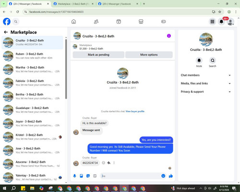Click the address bar URL
Screen dimensions: 240x192
57,12
